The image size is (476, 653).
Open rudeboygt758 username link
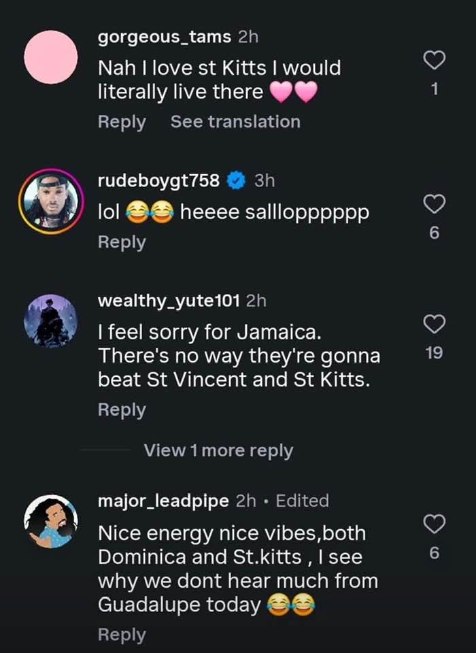pyautogui.click(x=158, y=181)
